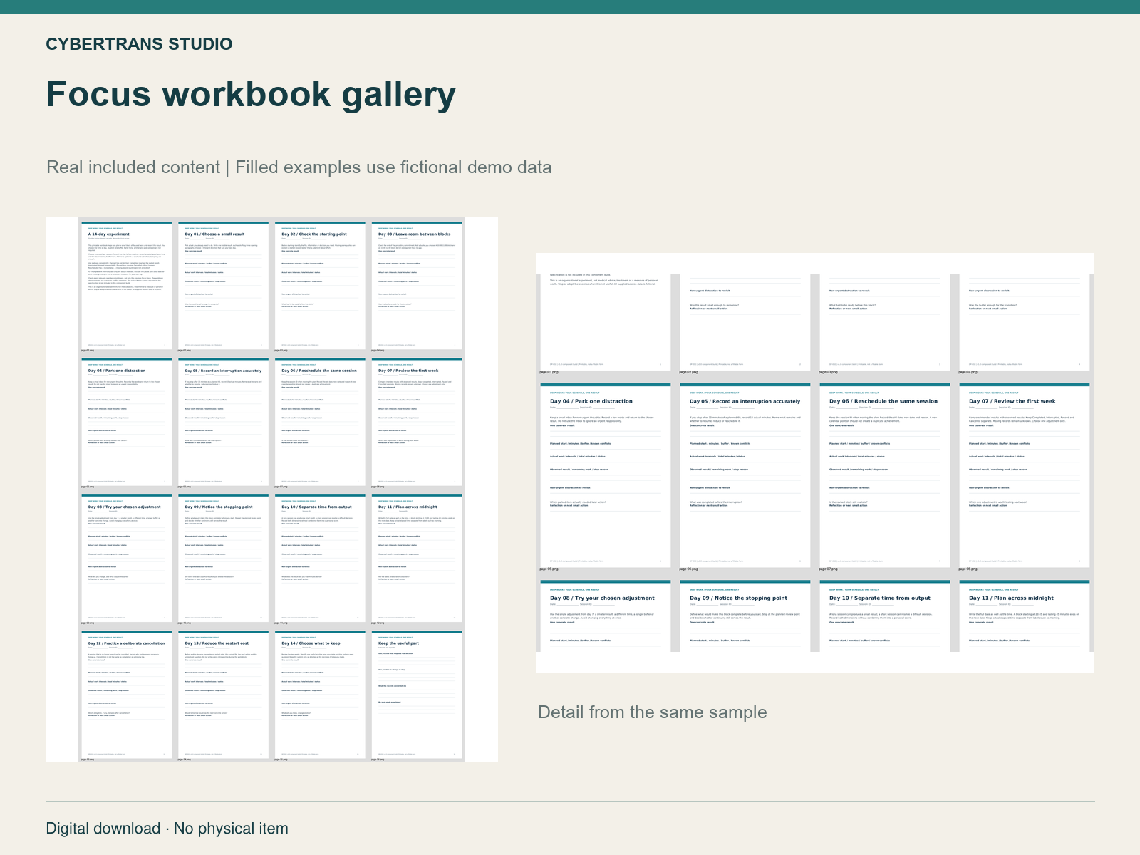Image resolution: width=1140 pixels, height=855 pixels.
Task: Click the 'page-05.png' label in the enlarged detail
Action: [549, 569]
